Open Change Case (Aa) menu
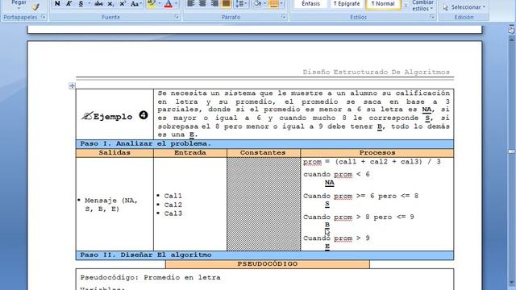This screenshot has height=290, width=516. pyautogui.click(x=135, y=3)
